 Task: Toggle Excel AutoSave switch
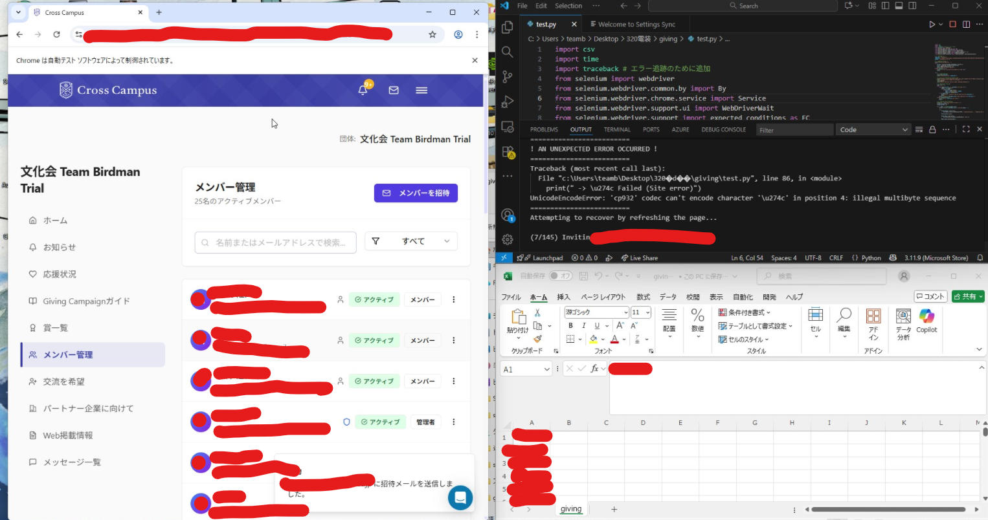(560, 276)
